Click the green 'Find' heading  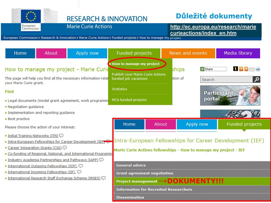(9, 91)
